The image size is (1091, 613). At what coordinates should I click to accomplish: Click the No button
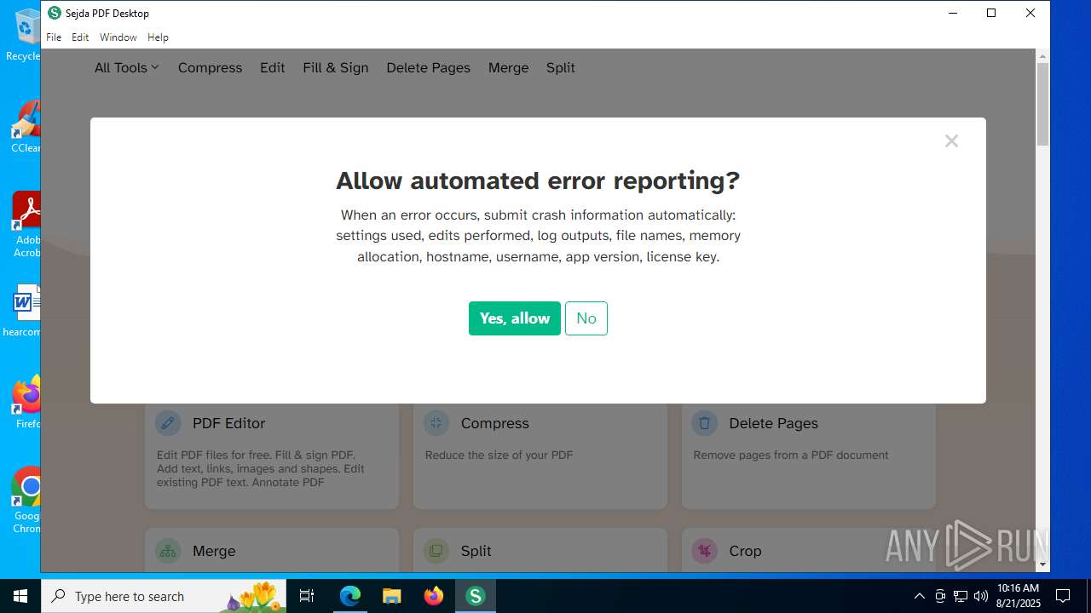click(x=586, y=318)
